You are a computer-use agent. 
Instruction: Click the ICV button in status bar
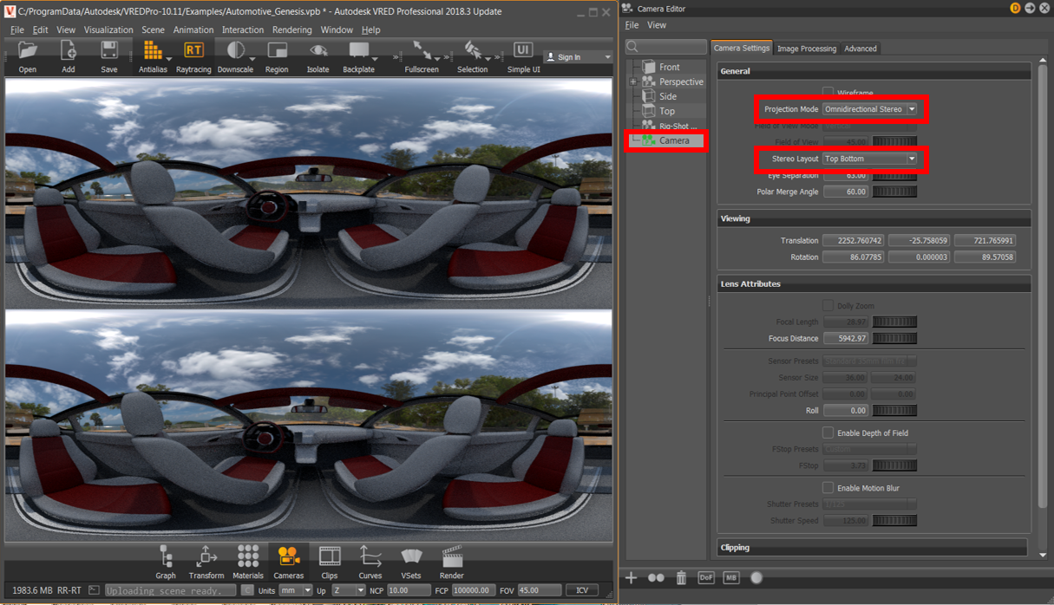[x=582, y=589]
